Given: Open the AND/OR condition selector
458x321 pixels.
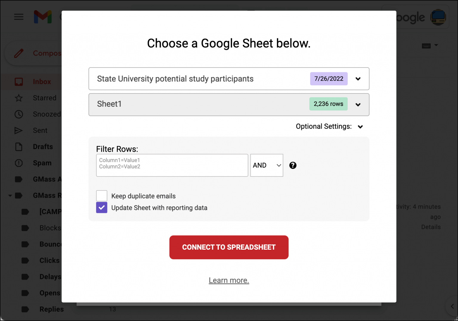Looking at the screenshot, I should pos(266,165).
